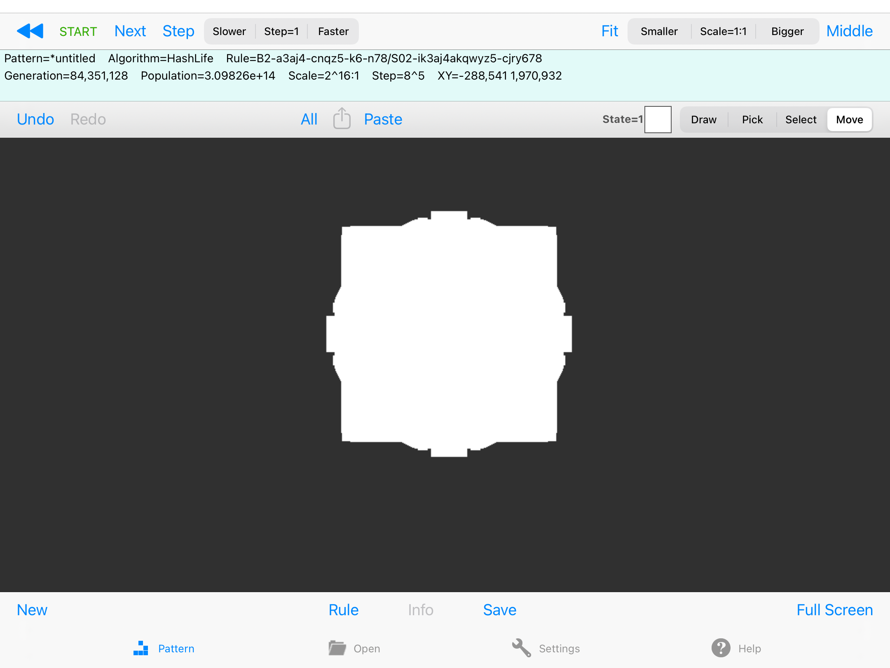Fit pattern to view
This screenshot has width=890, height=668.
coord(609,31)
